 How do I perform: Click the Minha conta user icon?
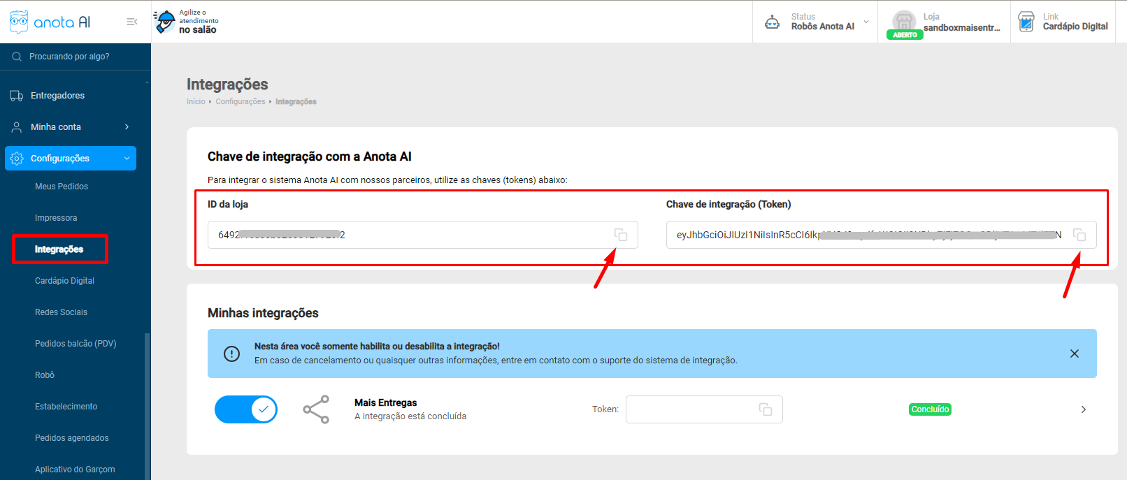pos(17,127)
